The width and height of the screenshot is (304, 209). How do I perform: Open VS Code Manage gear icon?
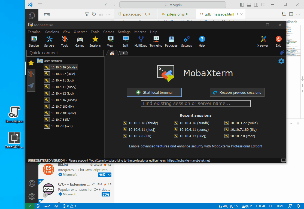pyautogui.click(x=32, y=196)
